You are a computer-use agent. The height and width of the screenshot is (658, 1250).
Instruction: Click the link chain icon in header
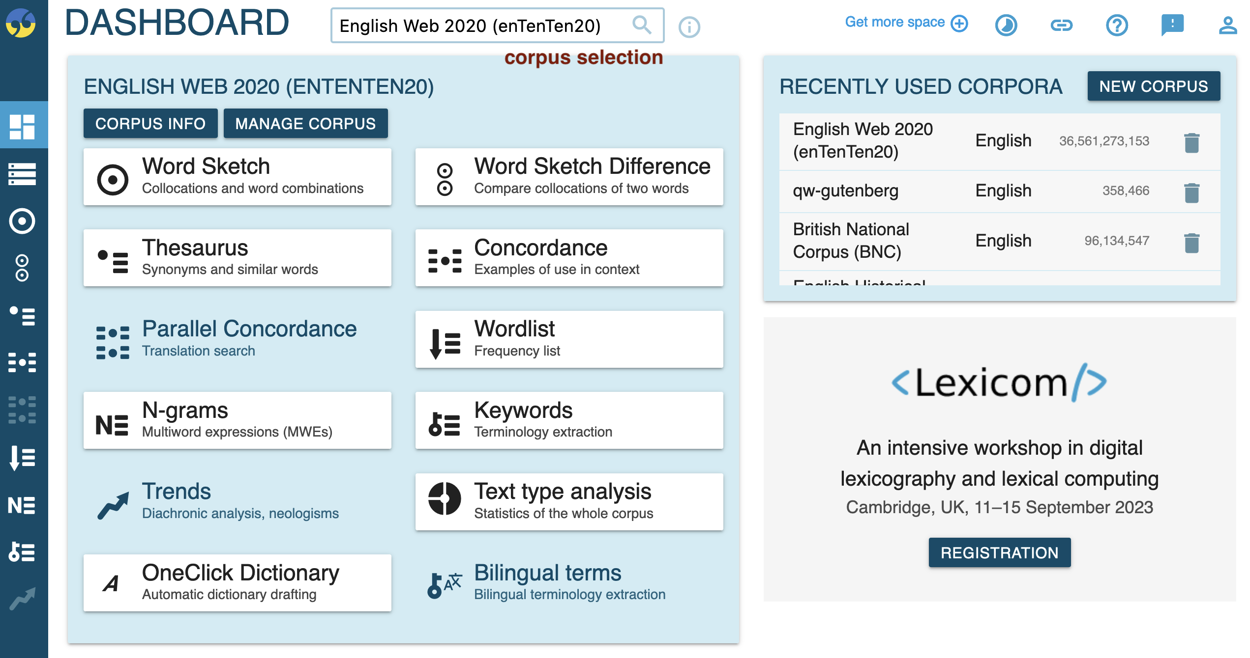pos(1062,25)
